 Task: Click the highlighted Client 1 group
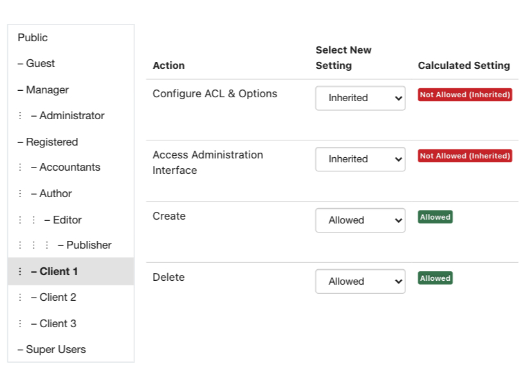coord(71,271)
